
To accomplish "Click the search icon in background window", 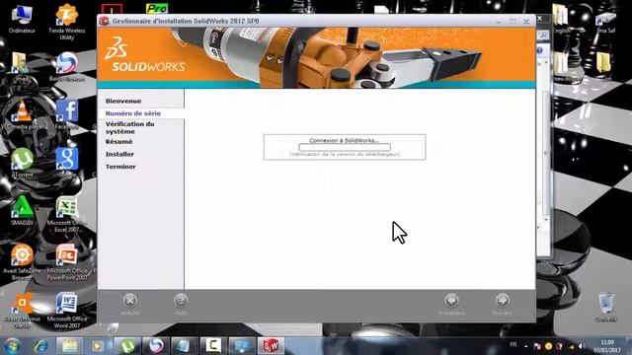I will click(543, 35).
